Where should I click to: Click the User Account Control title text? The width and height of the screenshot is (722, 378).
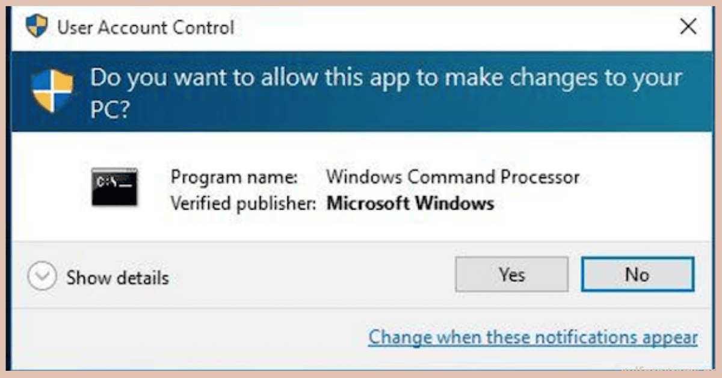pyautogui.click(x=146, y=28)
